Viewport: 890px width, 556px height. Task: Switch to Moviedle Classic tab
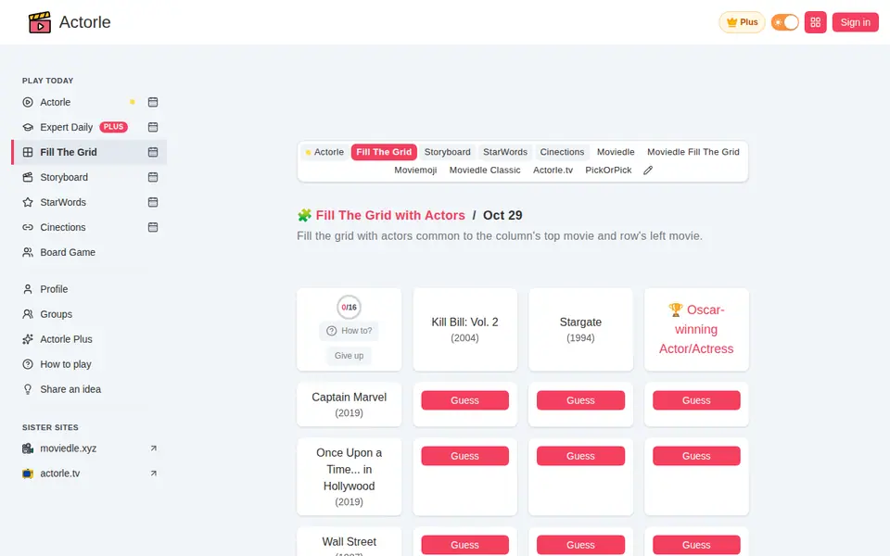tap(485, 171)
